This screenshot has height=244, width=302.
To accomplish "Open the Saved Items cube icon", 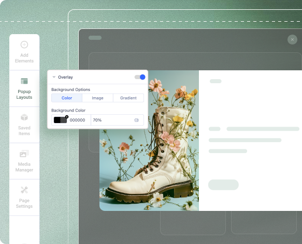I will pos(24,117).
